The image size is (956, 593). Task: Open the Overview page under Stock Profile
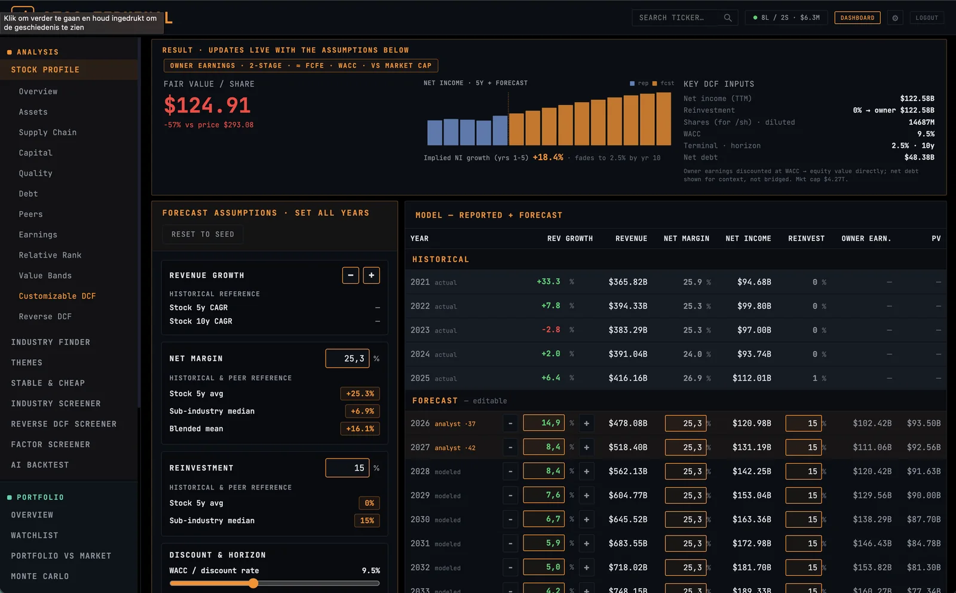38,91
